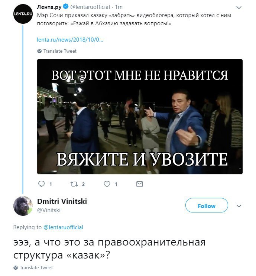Translate Dmitri Vinitski's reply tweet
This screenshot has width=256, height=276.
pyautogui.click(x=36, y=268)
